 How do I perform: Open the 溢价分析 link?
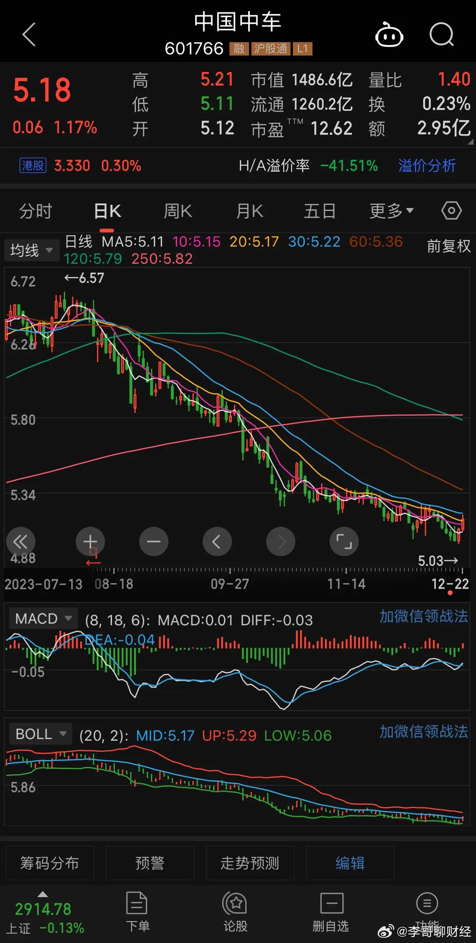pyautogui.click(x=427, y=166)
